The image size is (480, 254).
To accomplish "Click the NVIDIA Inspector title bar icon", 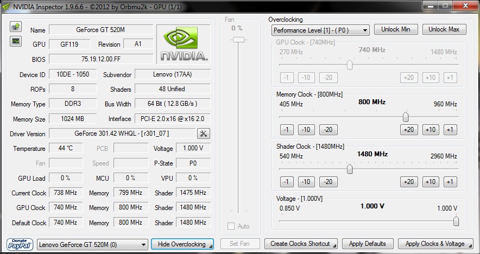I will point(7,7).
